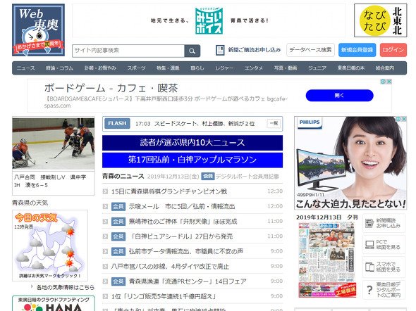The width and height of the screenshot is (416, 311).
Task: Click the ログイン button
Action: [x=393, y=50]
